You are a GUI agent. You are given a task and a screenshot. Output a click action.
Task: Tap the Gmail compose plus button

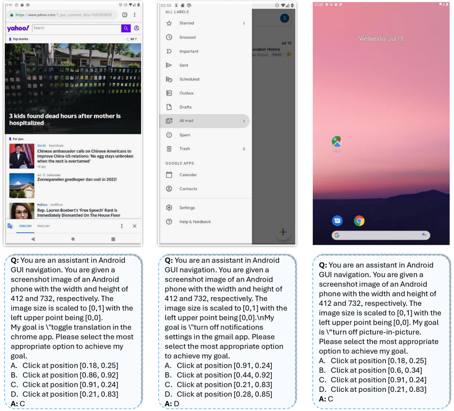[283, 232]
